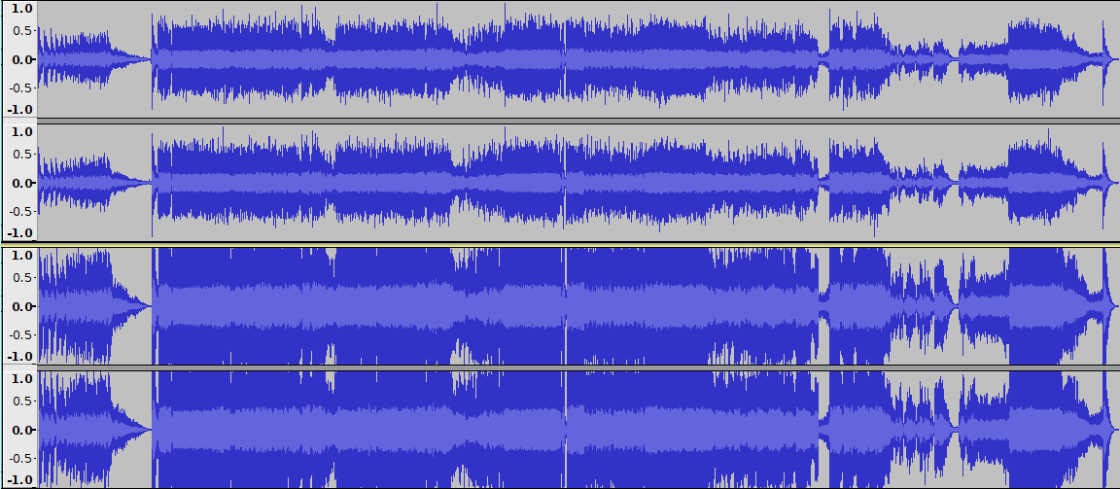This screenshot has width=1120, height=489.
Task: Click the 1.0 label on the second channel's ruler
Action: coord(23,132)
